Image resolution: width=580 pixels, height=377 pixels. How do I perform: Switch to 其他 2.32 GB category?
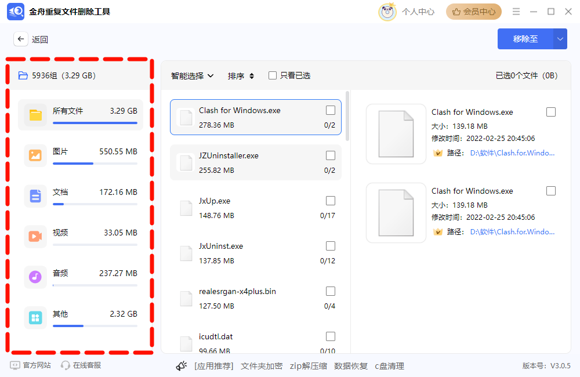81,317
